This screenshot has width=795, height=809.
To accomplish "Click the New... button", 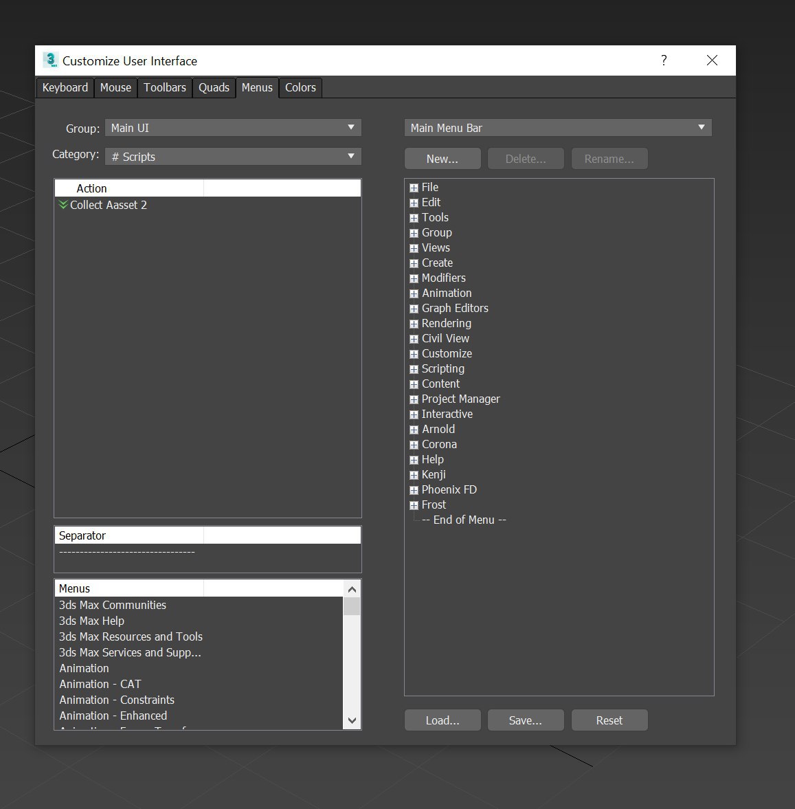I will [x=442, y=159].
